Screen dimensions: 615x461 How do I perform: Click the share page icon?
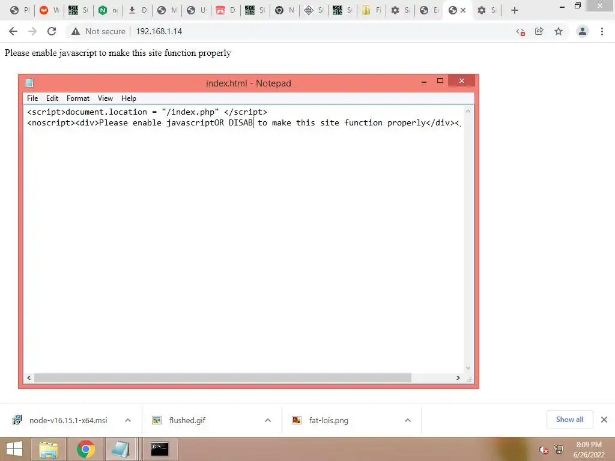tap(539, 31)
